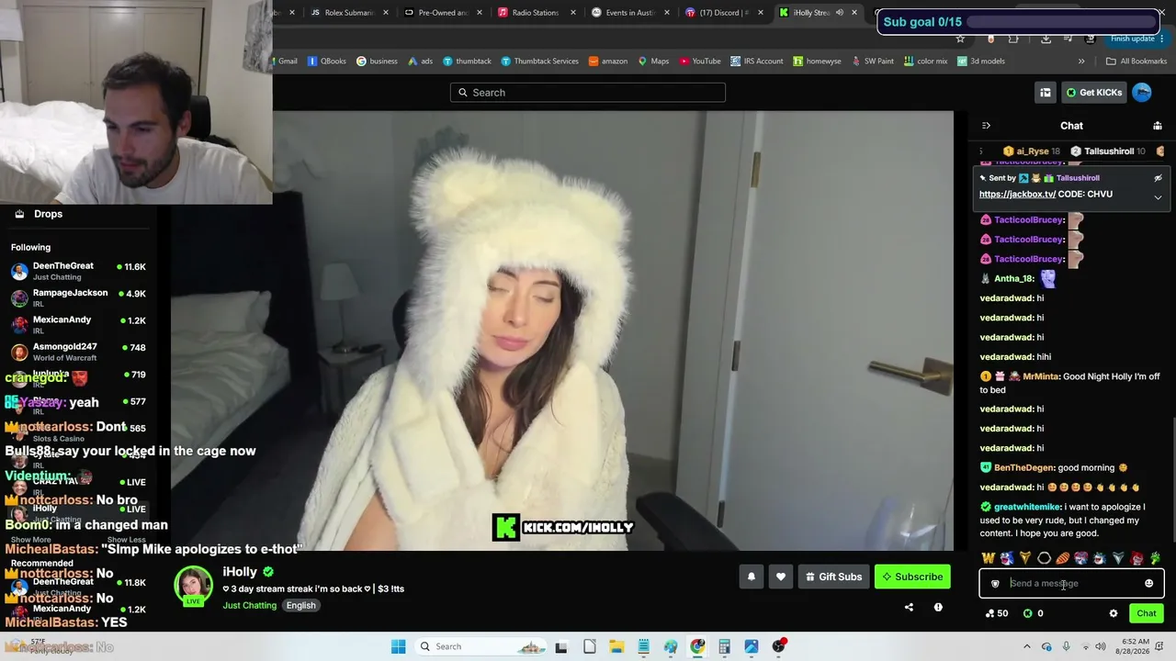Open the amazon bookmark
Viewport: 1176px width, 661px height.
[608, 62]
